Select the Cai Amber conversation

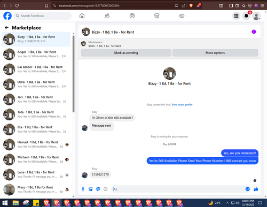[36, 69]
